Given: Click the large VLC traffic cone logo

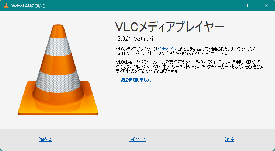Looking at the screenshot, I should [58, 70].
